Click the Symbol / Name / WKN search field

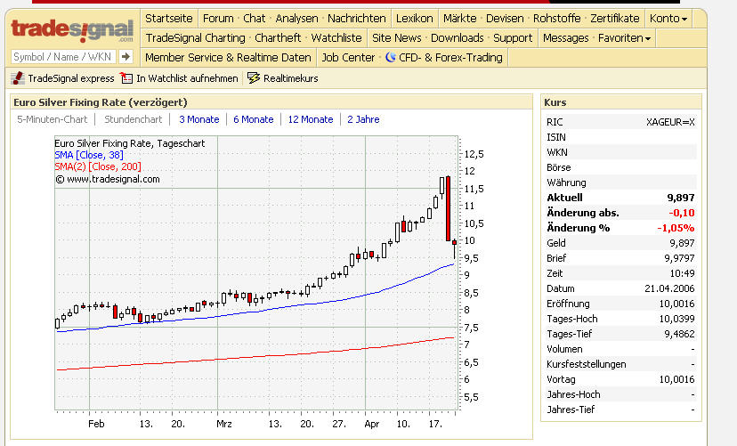click(x=63, y=57)
